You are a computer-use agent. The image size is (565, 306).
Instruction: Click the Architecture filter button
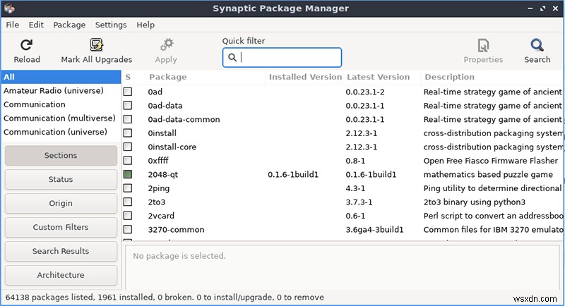pos(61,275)
